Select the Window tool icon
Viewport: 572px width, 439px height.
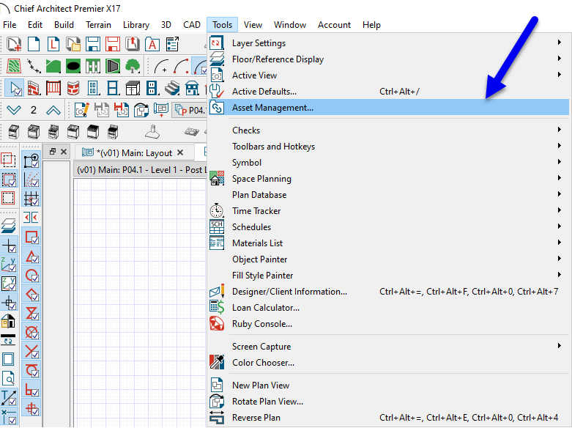[113, 88]
